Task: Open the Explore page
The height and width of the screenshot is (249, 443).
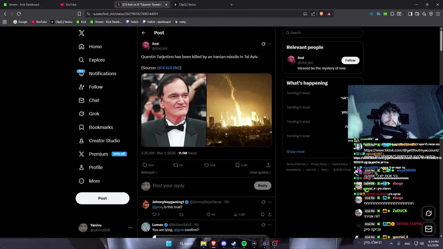Action: pyautogui.click(x=92, y=60)
